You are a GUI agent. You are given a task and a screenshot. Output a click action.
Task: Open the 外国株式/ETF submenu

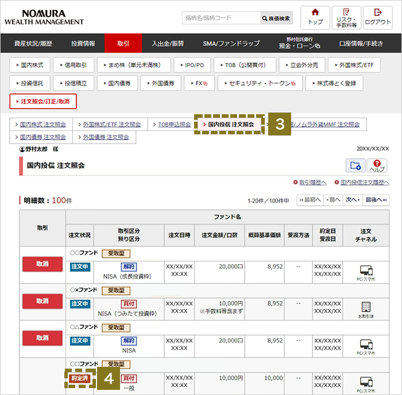pyautogui.click(x=354, y=65)
